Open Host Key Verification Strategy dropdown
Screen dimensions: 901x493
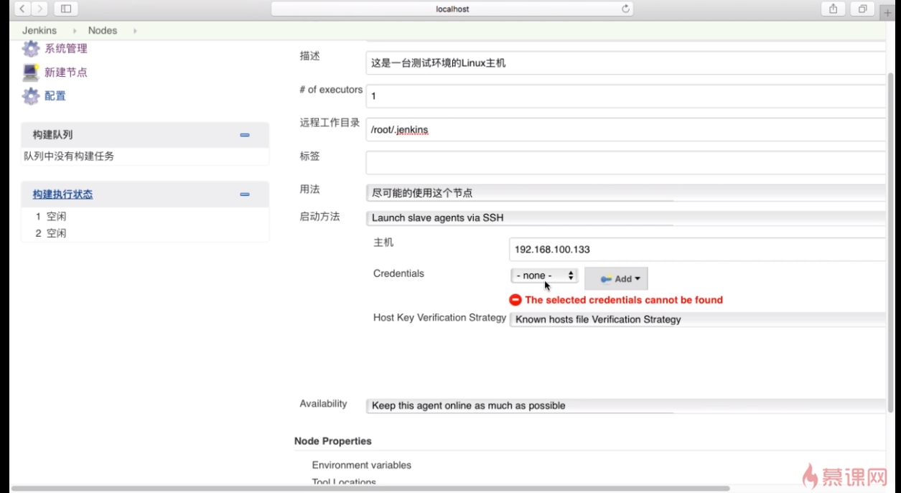(697, 319)
